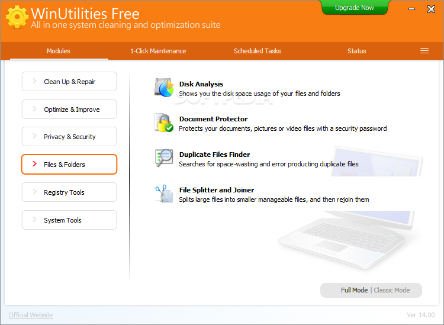Select Files & Folders category

[x=69, y=164]
